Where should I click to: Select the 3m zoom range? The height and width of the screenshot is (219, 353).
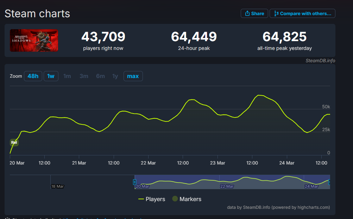click(84, 76)
